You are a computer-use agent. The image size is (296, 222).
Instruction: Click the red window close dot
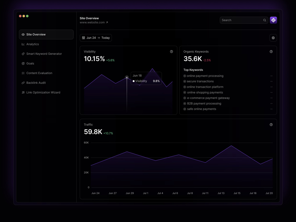(x=20, y=16)
